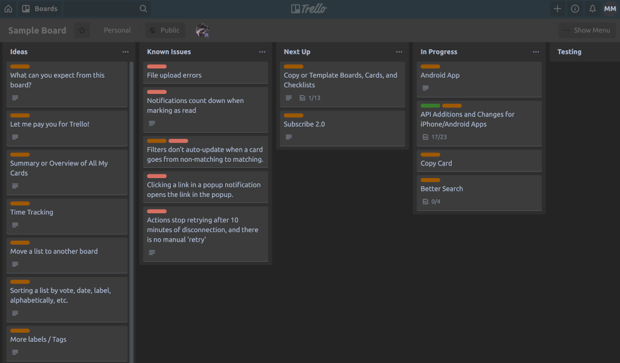
Task: Open 'Summary or Overview of All My Cards'
Action: click(x=67, y=172)
